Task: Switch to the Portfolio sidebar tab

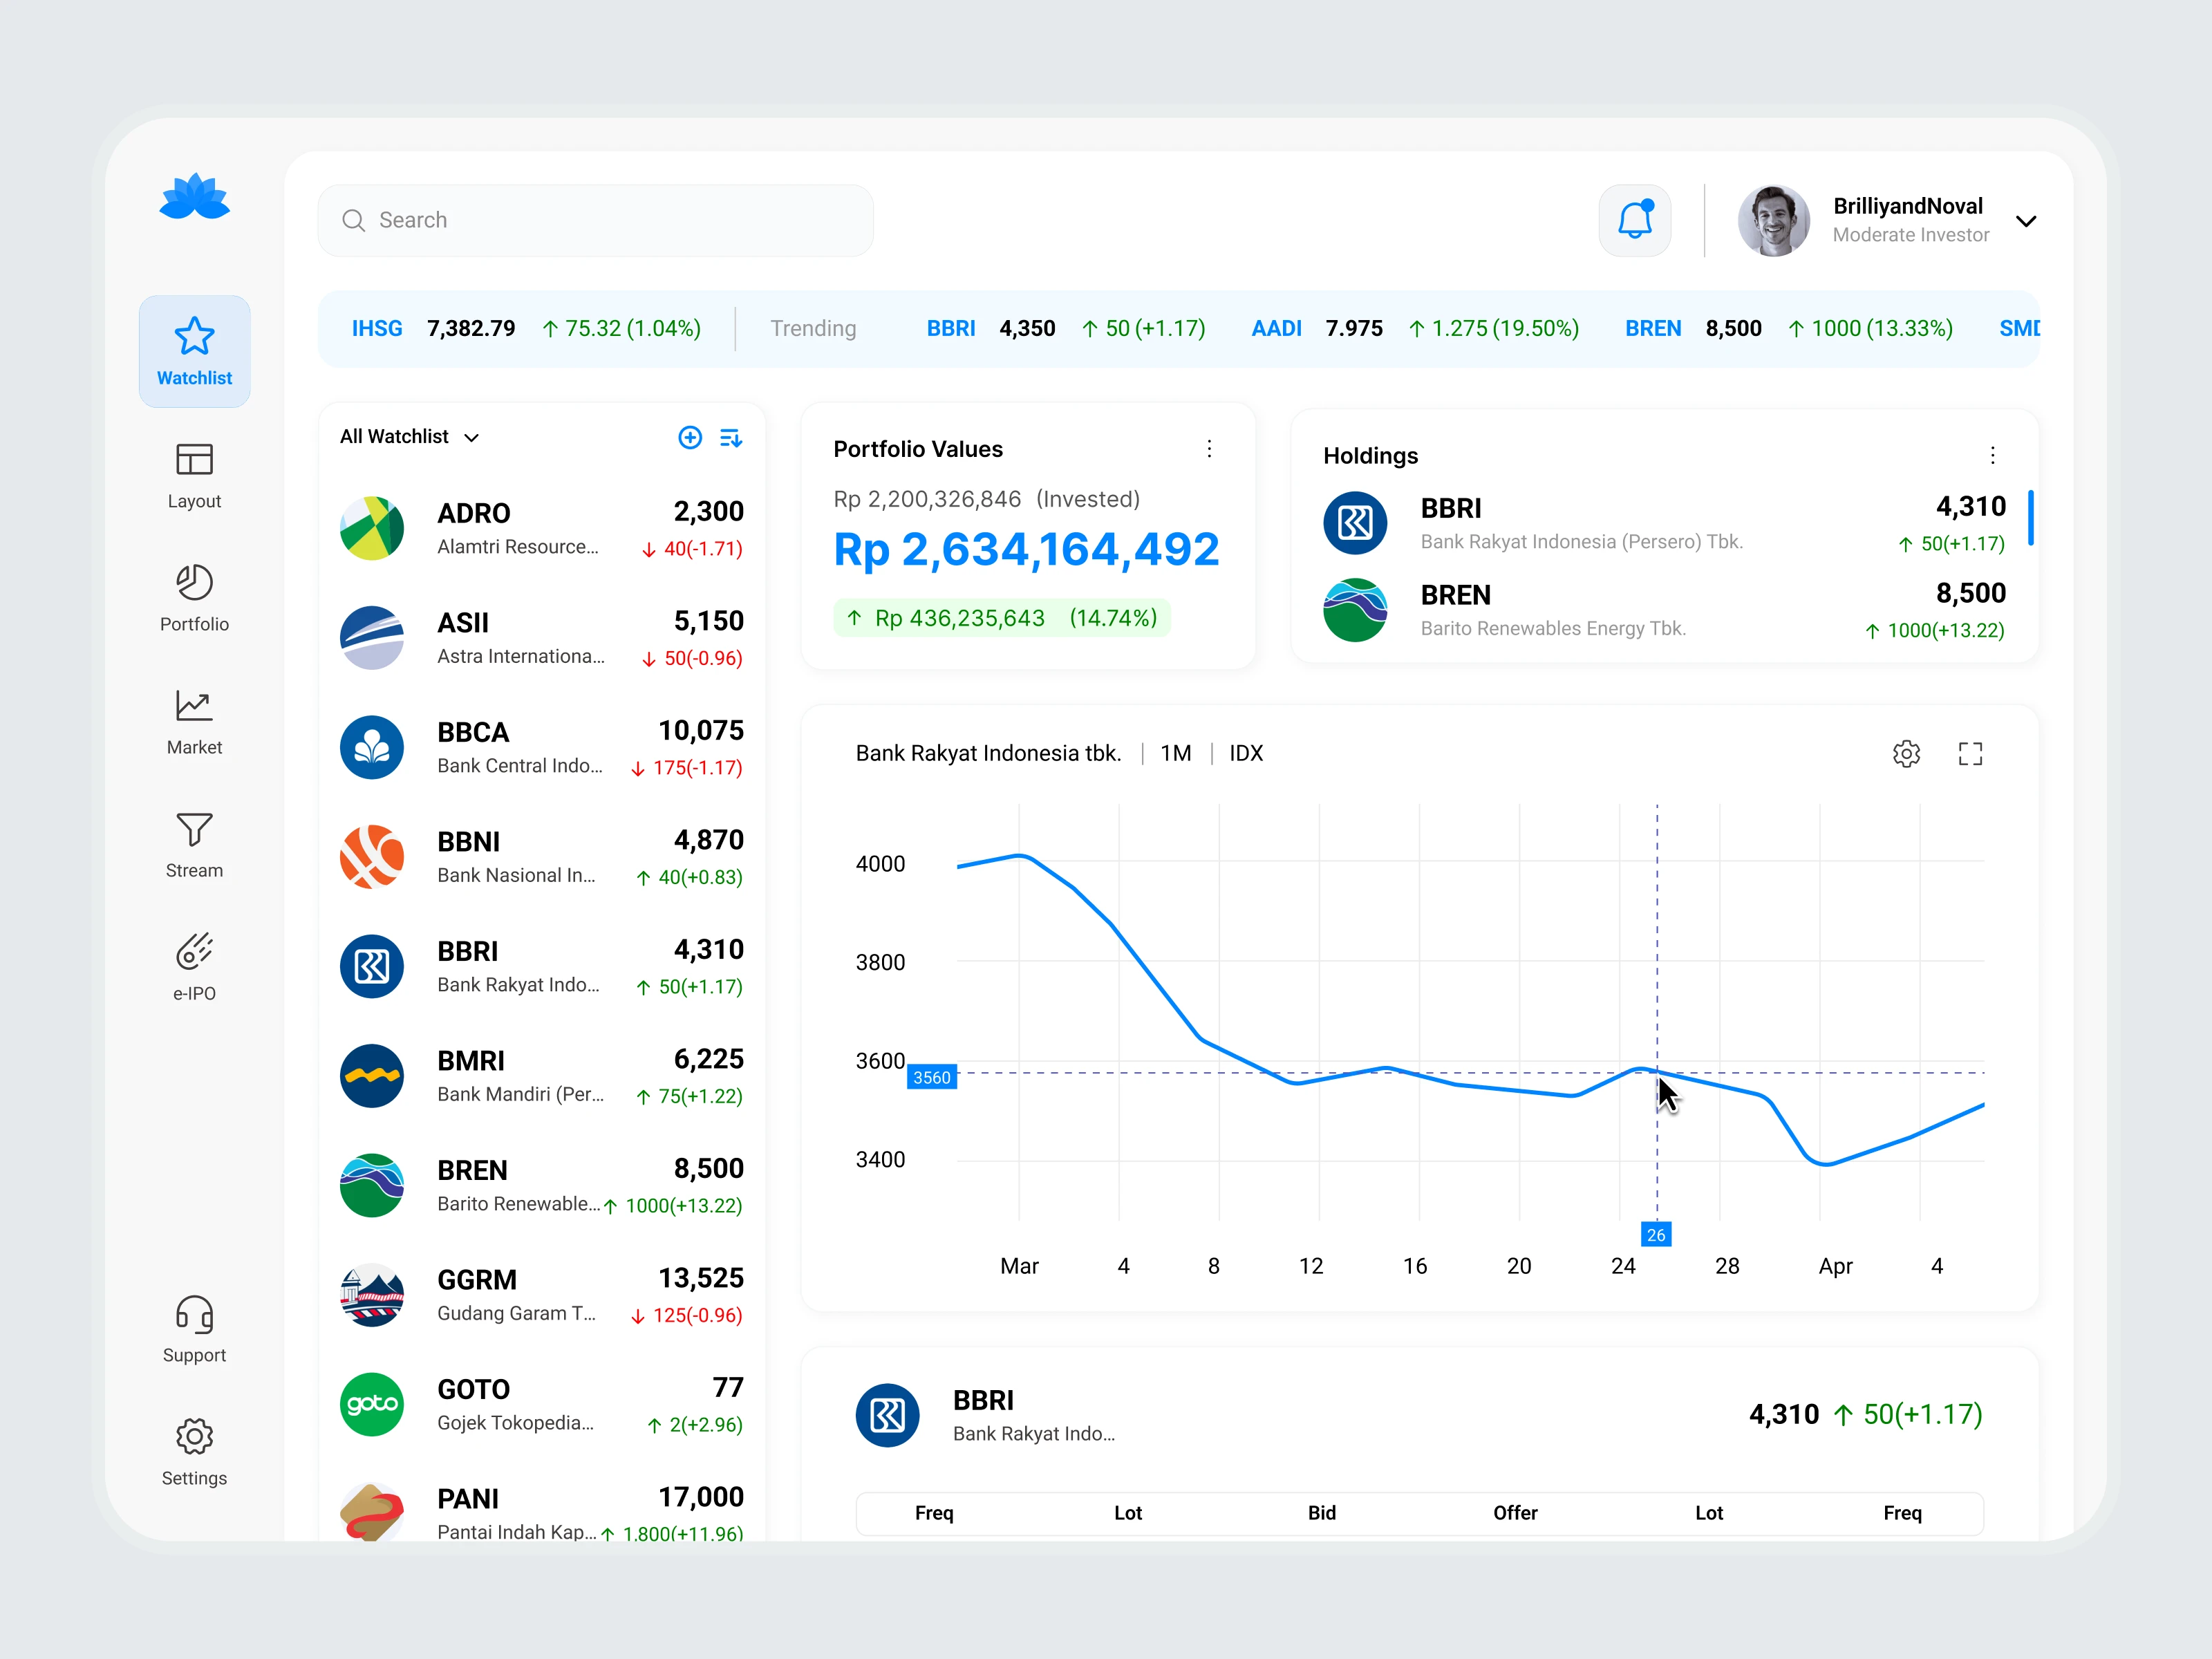Action: pos(194,597)
